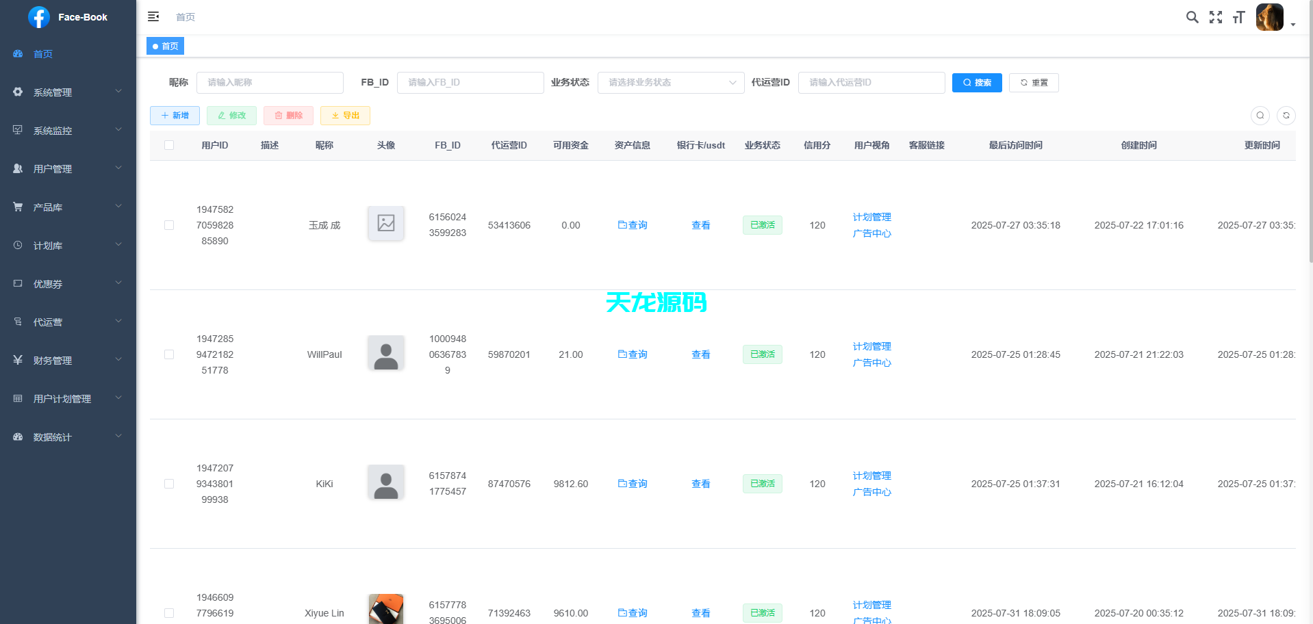
Task: Open the Face-Book logo icon
Action: pos(39,16)
